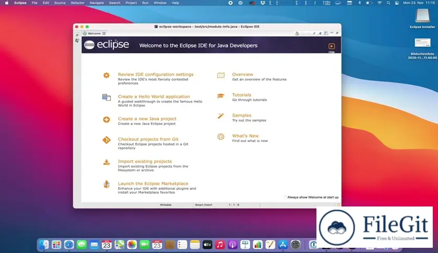Open Apple TV from the dock
Viewport: 438px width, 253px height.
click(207, 245)
